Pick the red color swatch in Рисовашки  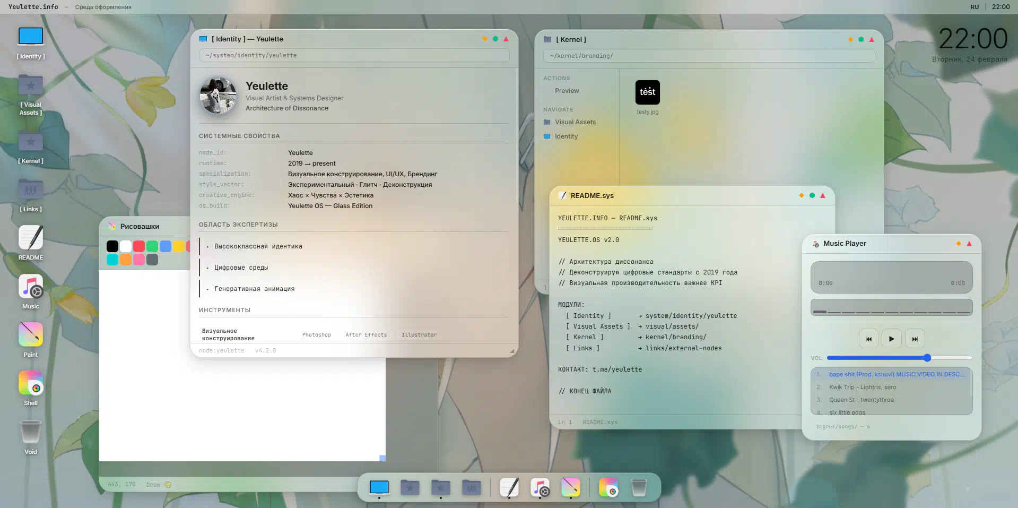coord(139,246)
